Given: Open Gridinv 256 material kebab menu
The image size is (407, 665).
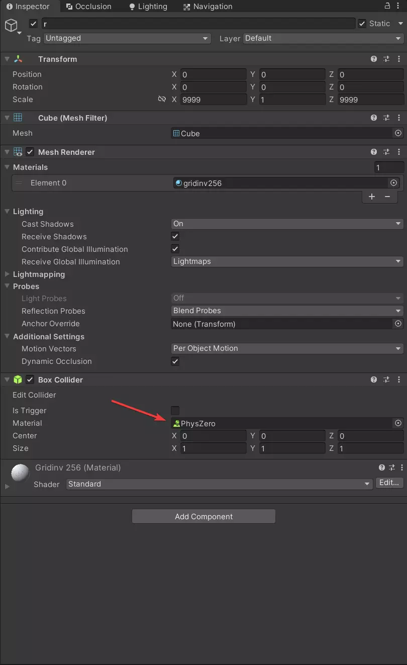Looking at the screenshot, I should [401, 468].
